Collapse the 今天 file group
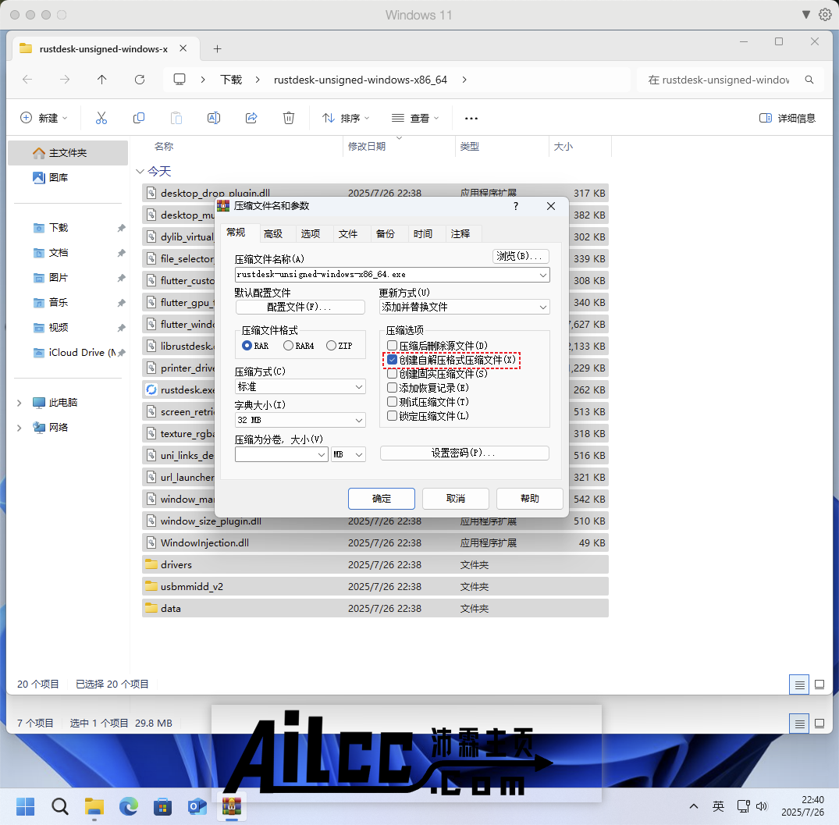Viewport: 839px width, 825px height. point(140,171)
